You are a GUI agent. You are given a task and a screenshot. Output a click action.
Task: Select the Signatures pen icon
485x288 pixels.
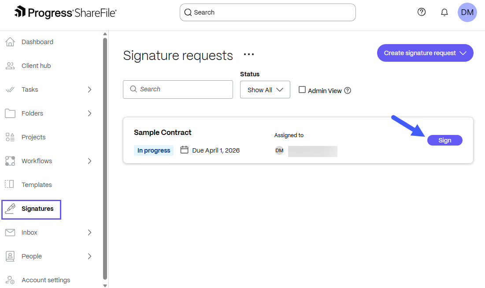(x=10, y=209)
